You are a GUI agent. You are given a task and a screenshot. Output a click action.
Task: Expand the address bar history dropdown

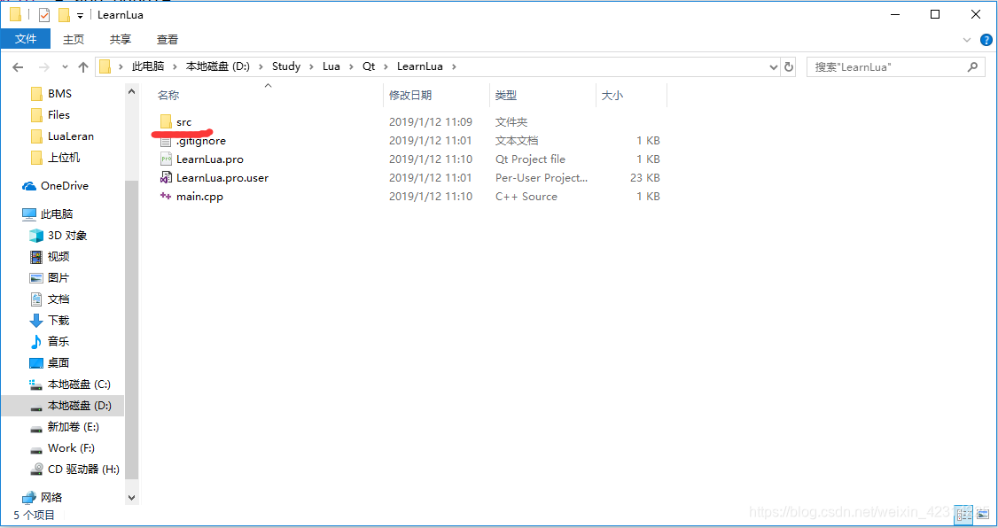click(773, 66)
